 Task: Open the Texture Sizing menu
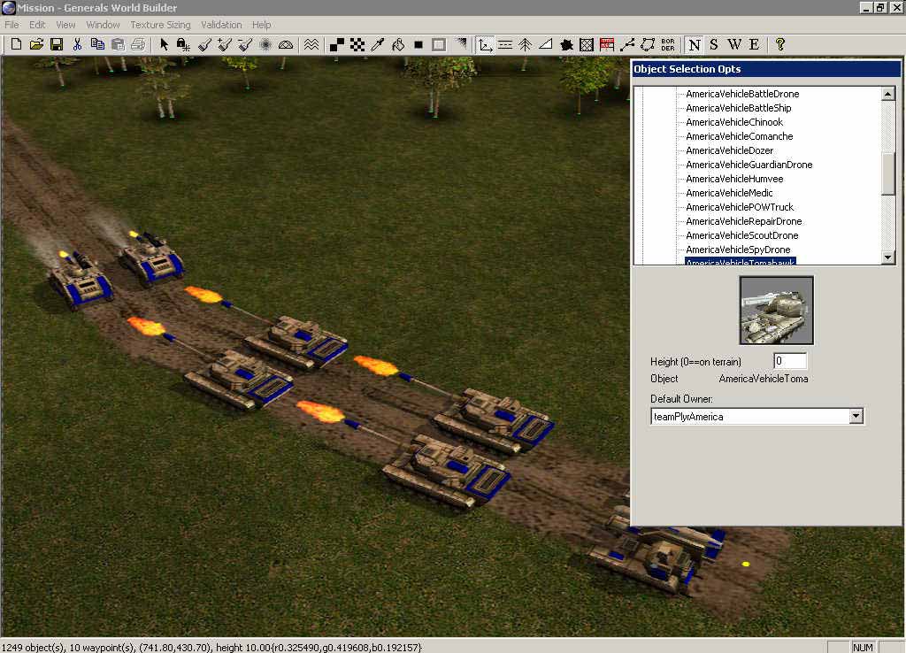pos(161,25)
